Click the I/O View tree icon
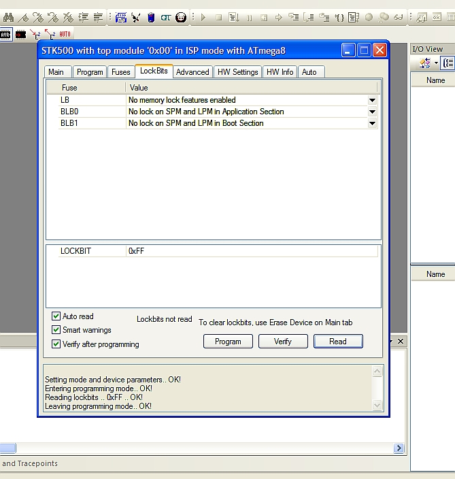This screenshot has width=455, height=479. (448, 63)
